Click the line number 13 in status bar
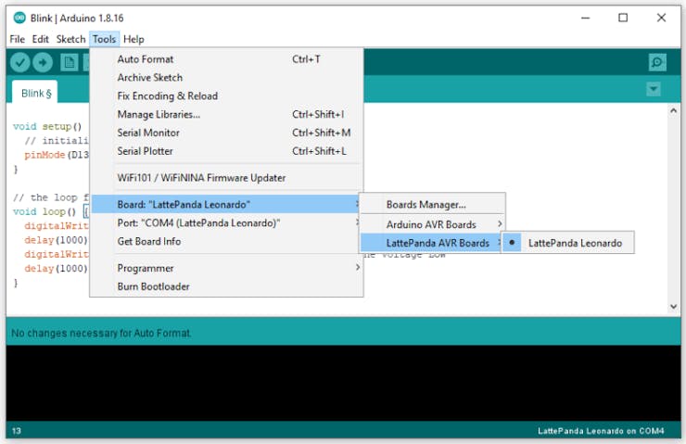The width and height of the screenshot is (686, 444). coord(16,431)
